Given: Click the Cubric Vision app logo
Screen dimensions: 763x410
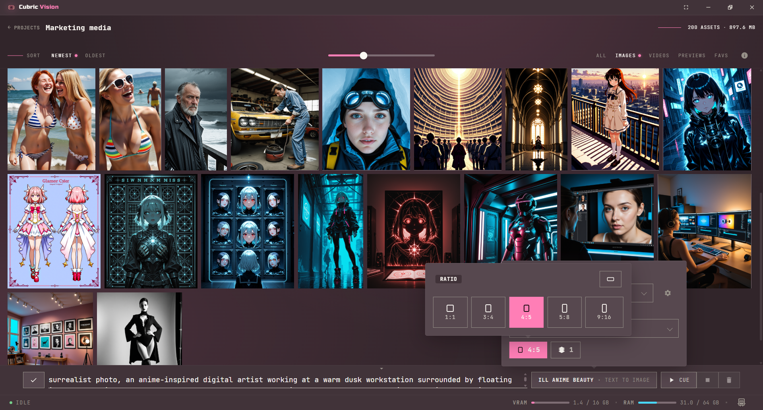Looking at the screenshot, I should click(11, 7).
